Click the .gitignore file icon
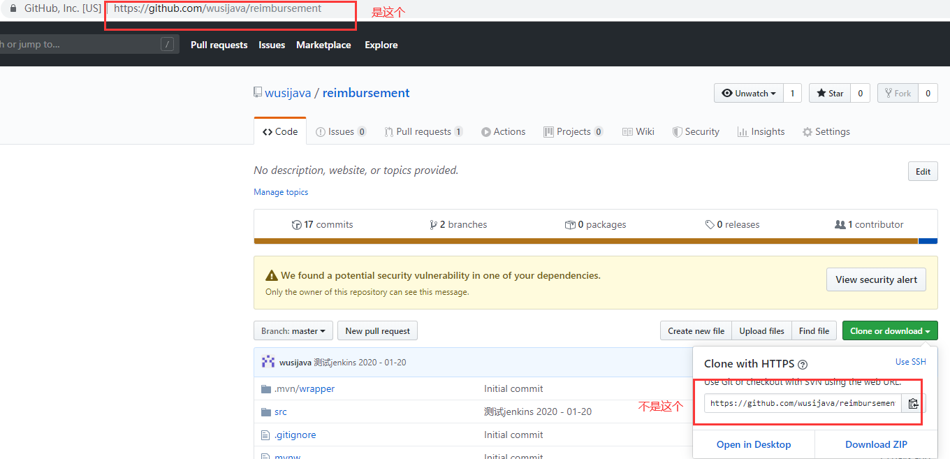Image resolution: width=950 pixels, height=459 pixels. [265, 435]
